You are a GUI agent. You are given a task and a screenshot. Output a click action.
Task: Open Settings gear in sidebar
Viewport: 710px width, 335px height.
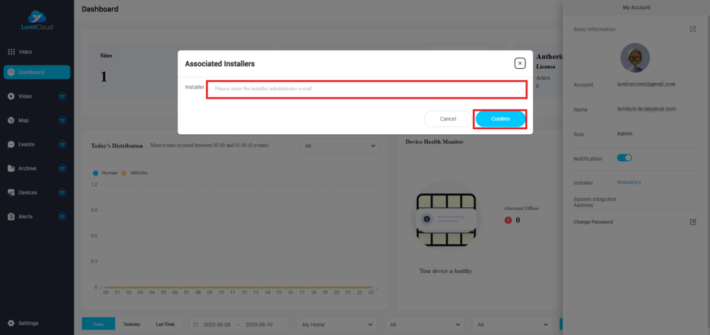pyautogui.click(x=11, y=323)
